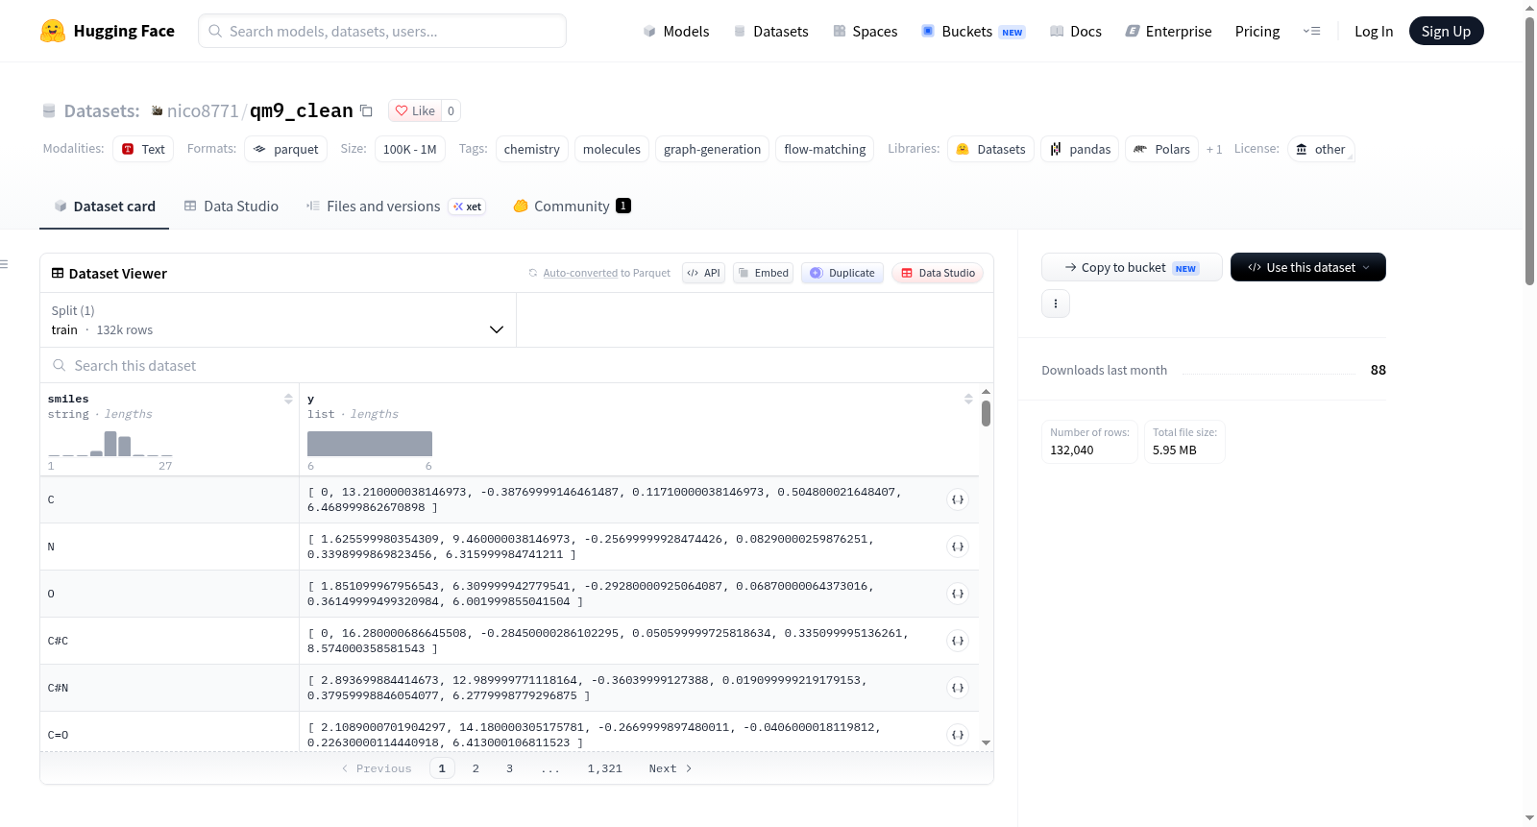The image size is (1537, 827).
Task: Open Use this dataset dropdown
Action: coord(1308,267)
